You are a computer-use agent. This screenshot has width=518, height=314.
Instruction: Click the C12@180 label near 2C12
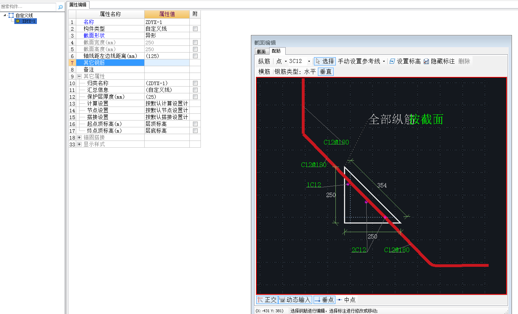point(397,250)
